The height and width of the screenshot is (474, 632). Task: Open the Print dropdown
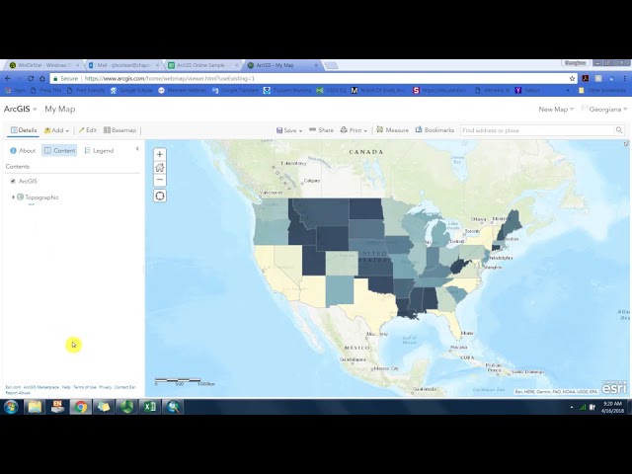(354, 130)
